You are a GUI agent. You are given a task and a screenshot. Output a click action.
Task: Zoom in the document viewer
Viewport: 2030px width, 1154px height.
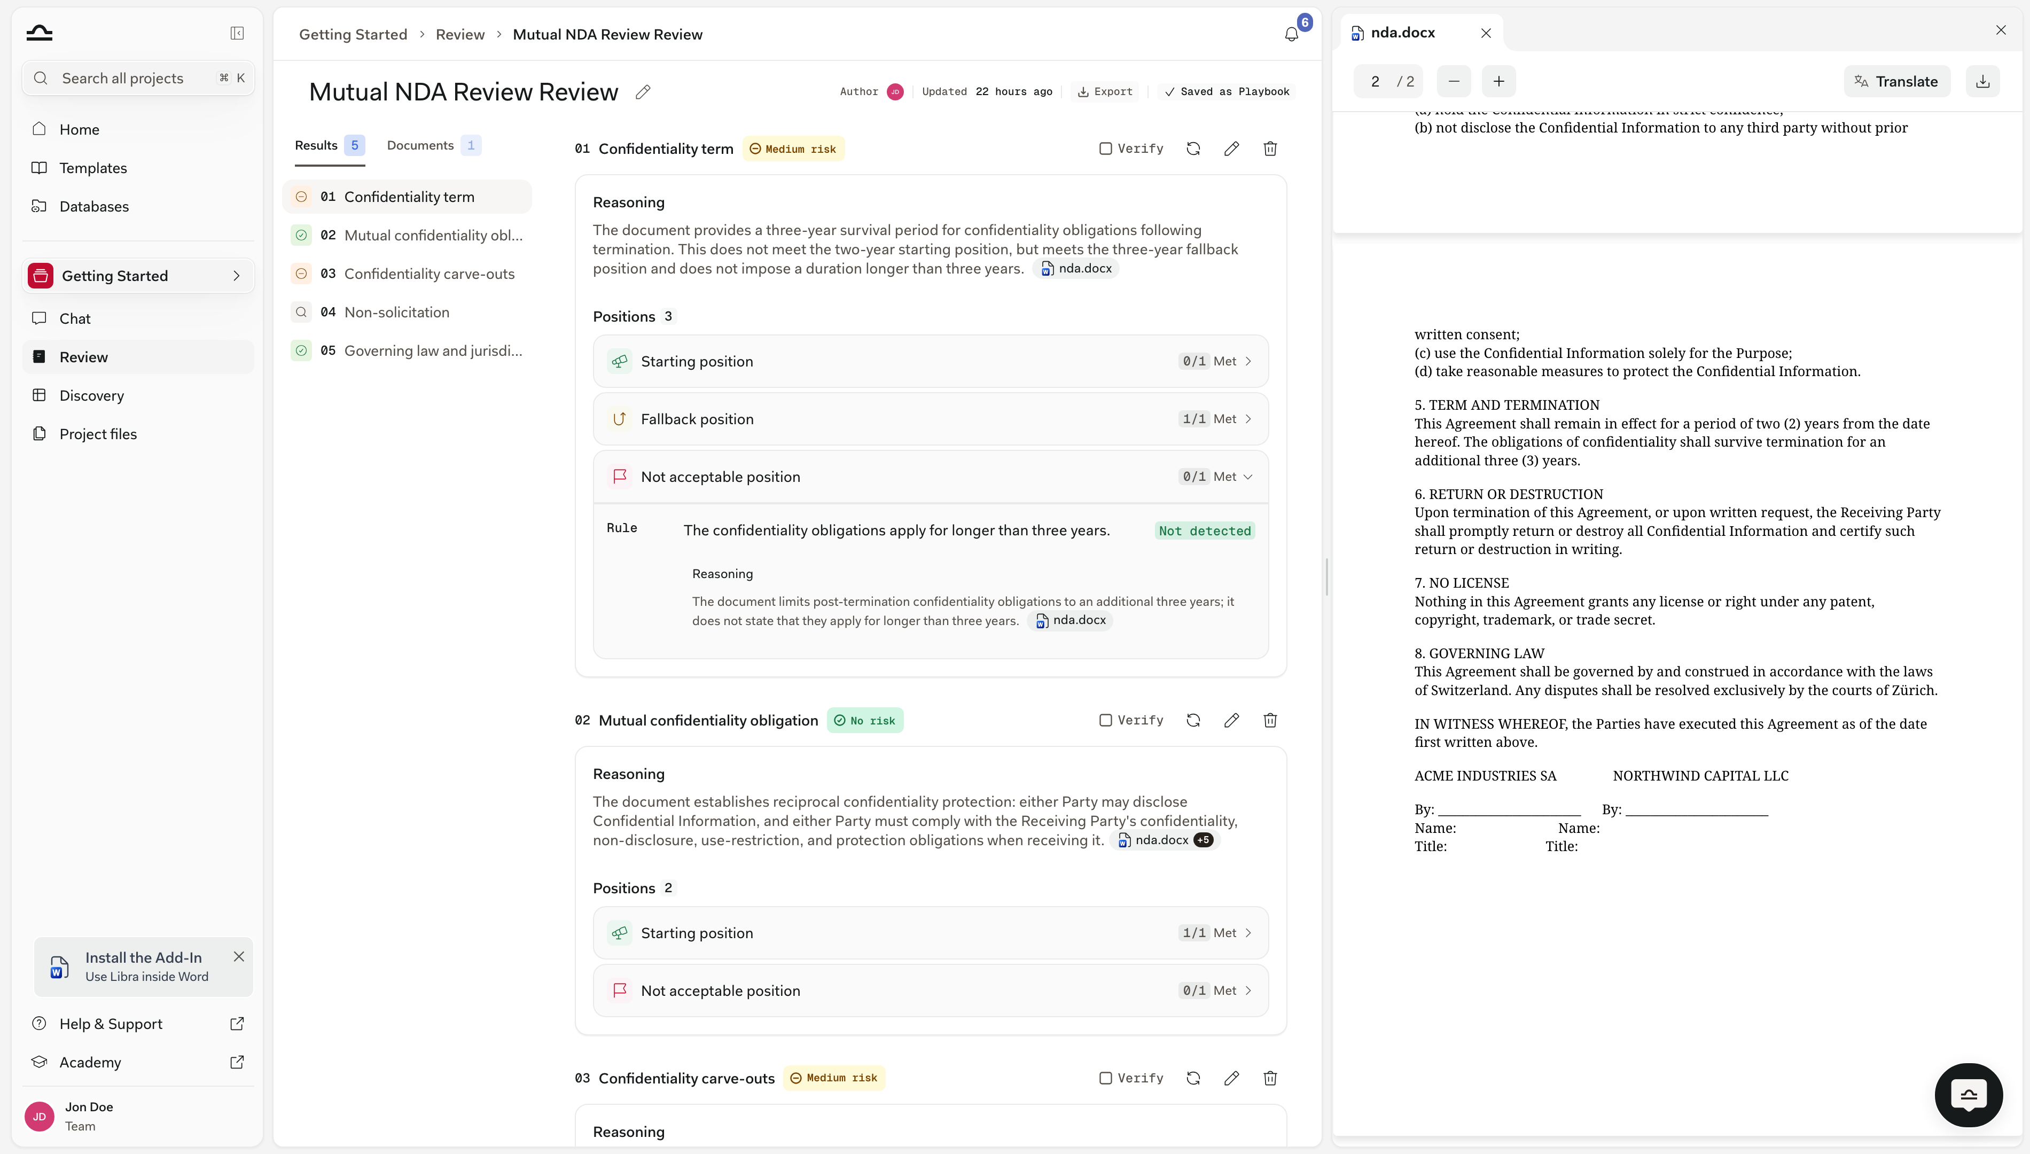point(1499,82)
